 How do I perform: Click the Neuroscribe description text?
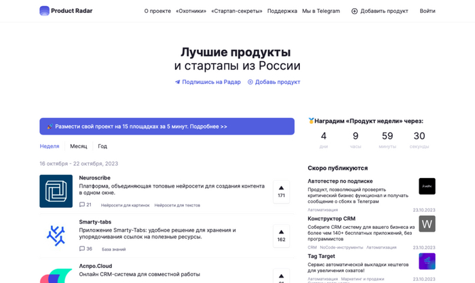pos(172,190)
